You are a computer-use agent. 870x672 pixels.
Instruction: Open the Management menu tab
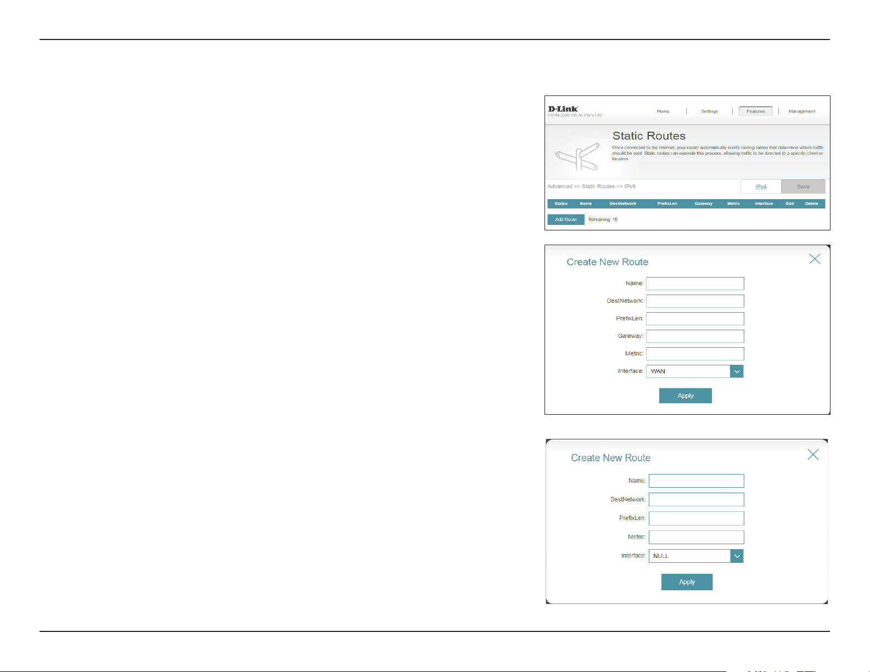point(802,111)
